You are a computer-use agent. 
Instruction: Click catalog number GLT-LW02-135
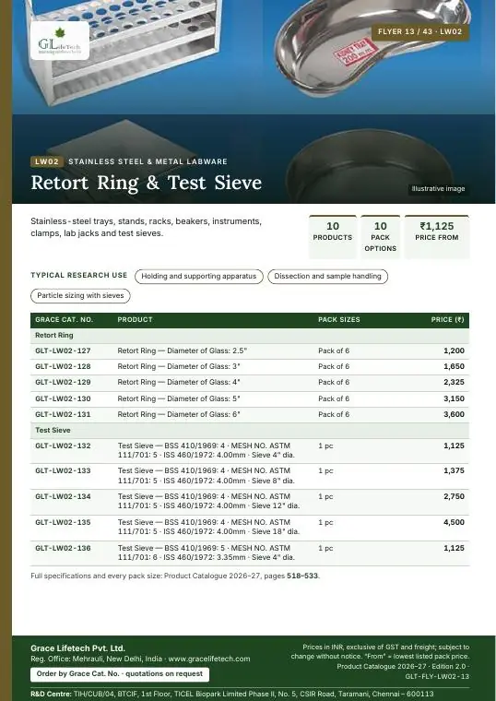coord(63,522)
